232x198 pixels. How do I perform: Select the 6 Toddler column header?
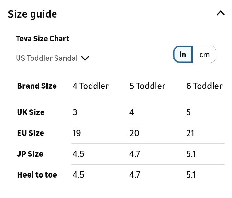tap(204, 86)
